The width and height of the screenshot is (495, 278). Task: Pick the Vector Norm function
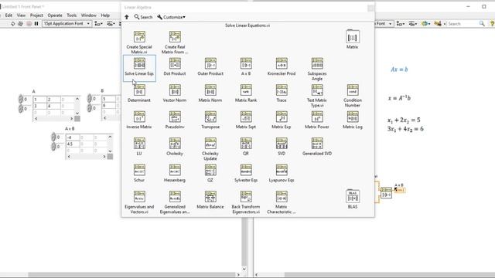tap(175, 90)
